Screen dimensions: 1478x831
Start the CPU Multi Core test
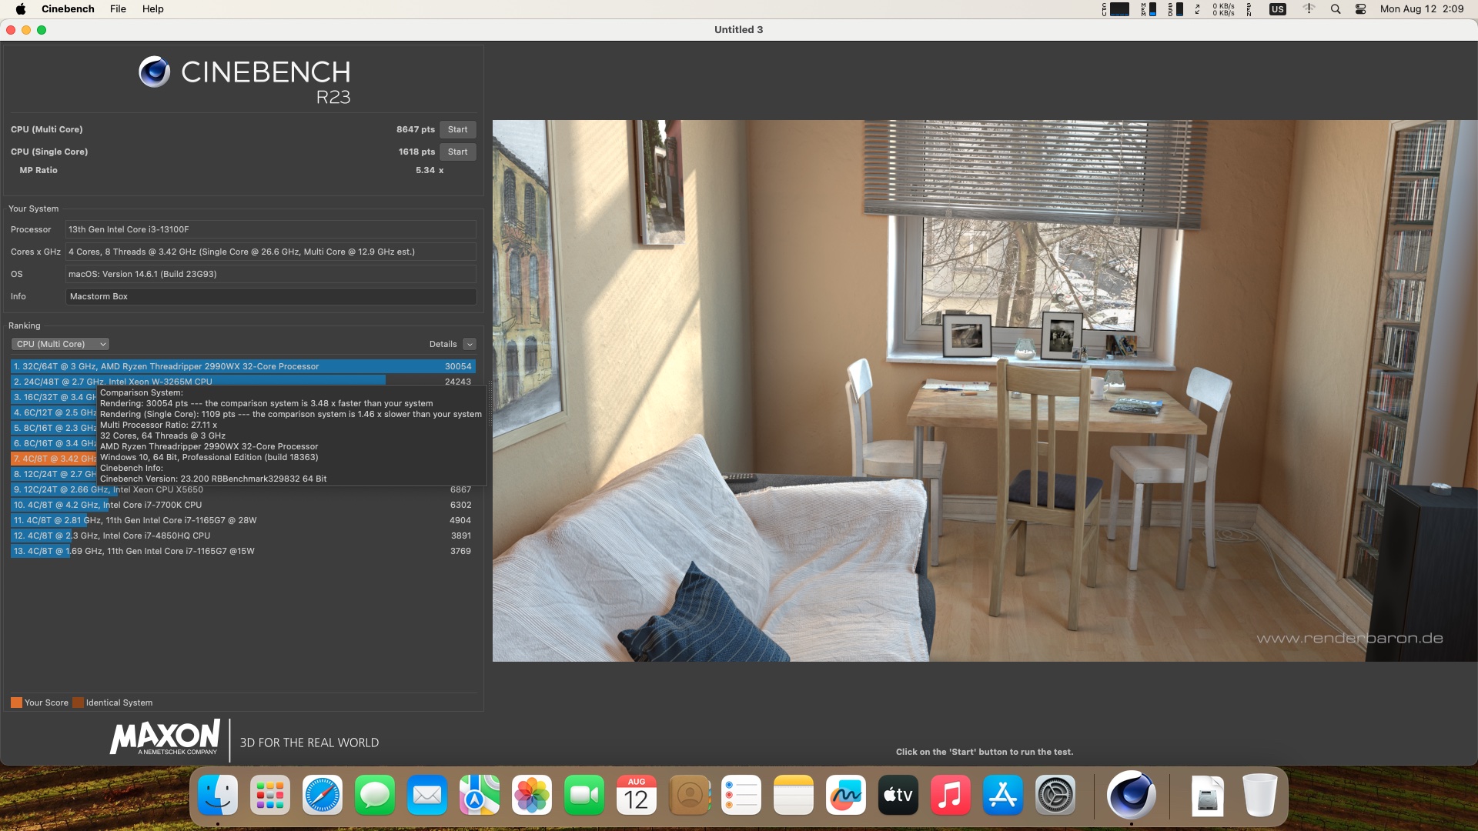pyautogui.click(x=457, y=129)
